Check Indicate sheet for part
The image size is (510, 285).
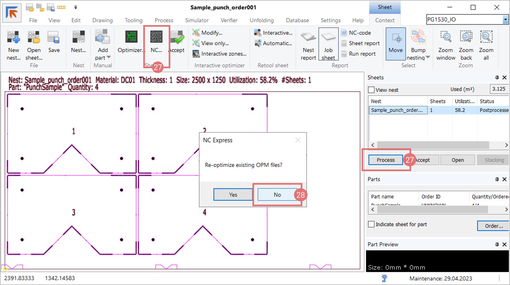coord(371,224)
